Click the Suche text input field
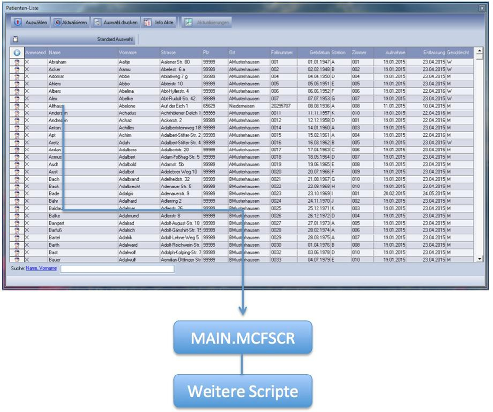 pyautogui.click(x=117, y=269)
